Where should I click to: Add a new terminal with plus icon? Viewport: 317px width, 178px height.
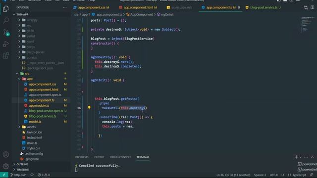point(296,157)
